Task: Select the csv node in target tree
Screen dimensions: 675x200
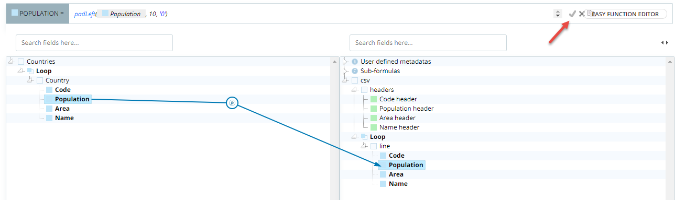Action: tap(365, 80)
